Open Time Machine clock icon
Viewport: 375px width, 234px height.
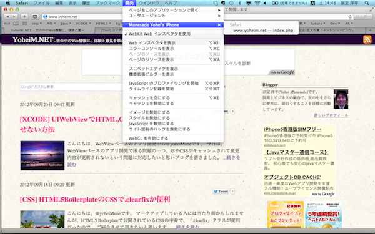(231, 3)
